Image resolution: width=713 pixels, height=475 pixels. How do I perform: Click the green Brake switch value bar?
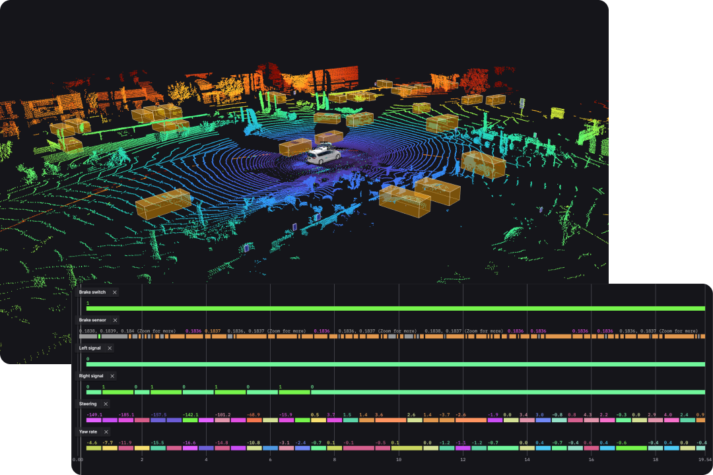264,308
